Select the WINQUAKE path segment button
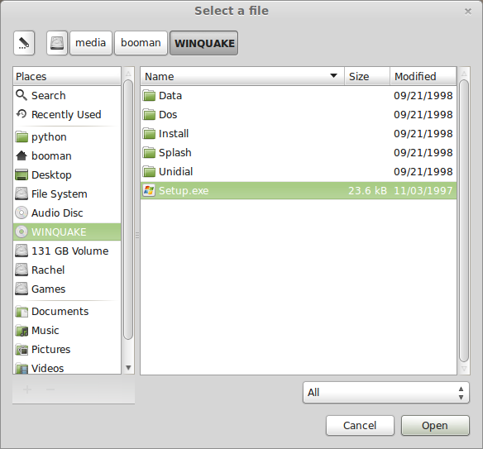Screen dimensions: 483x449 pyautogui.click(x=204, y=43)
